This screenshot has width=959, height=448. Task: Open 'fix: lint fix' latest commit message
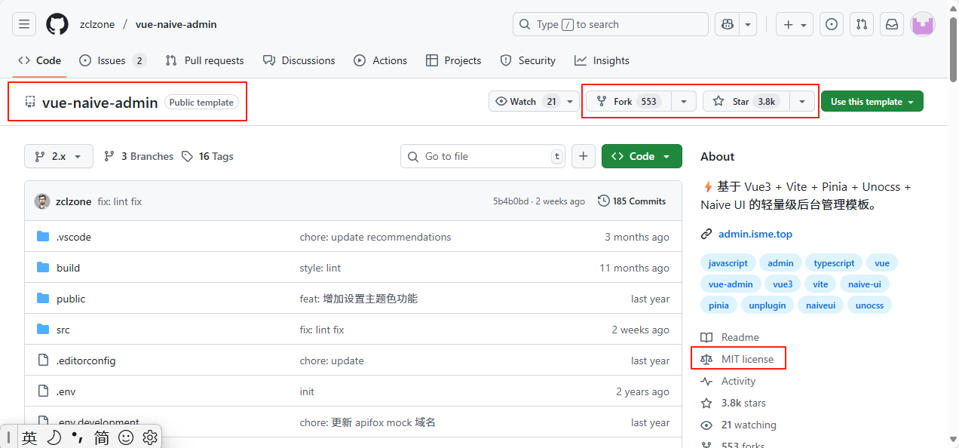tap(120, 201)
